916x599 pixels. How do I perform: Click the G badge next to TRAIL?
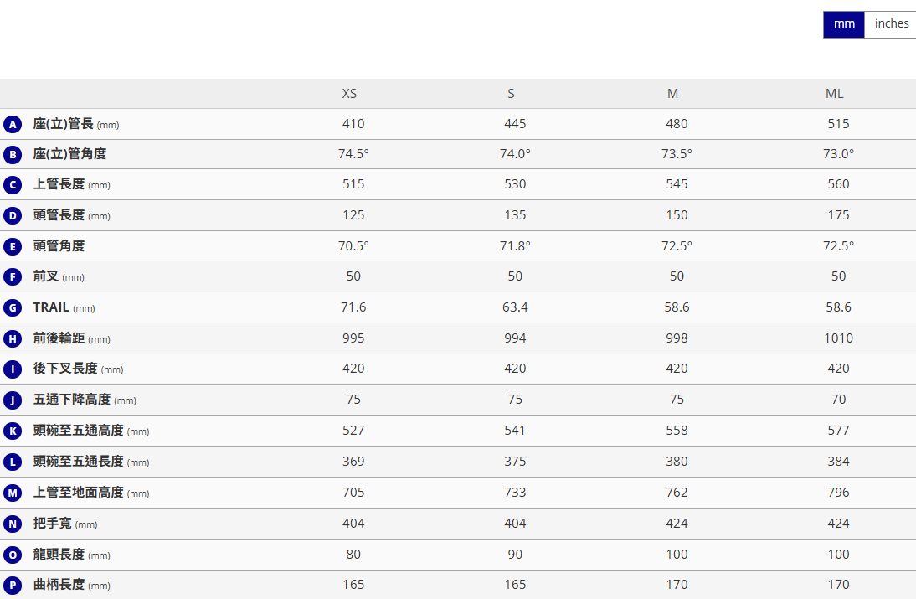(12, 308)
